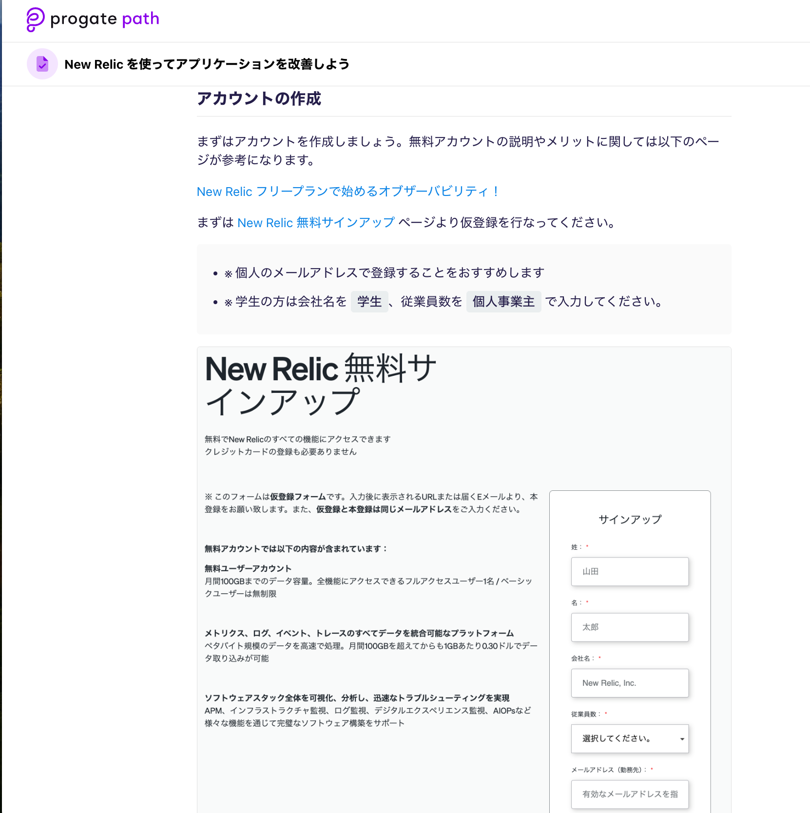The width and height of the screenshot is (810, 813).
Task: Click the 会社名 input field
Action: click(630, 683)
